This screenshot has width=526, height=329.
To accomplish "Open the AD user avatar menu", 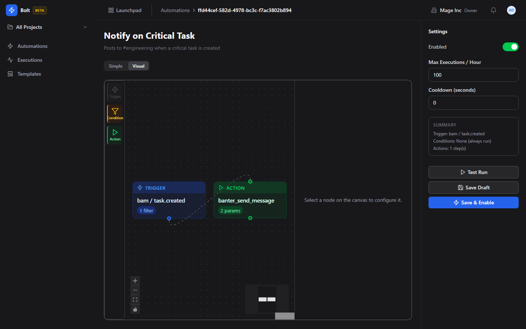I will pos(511,10).
